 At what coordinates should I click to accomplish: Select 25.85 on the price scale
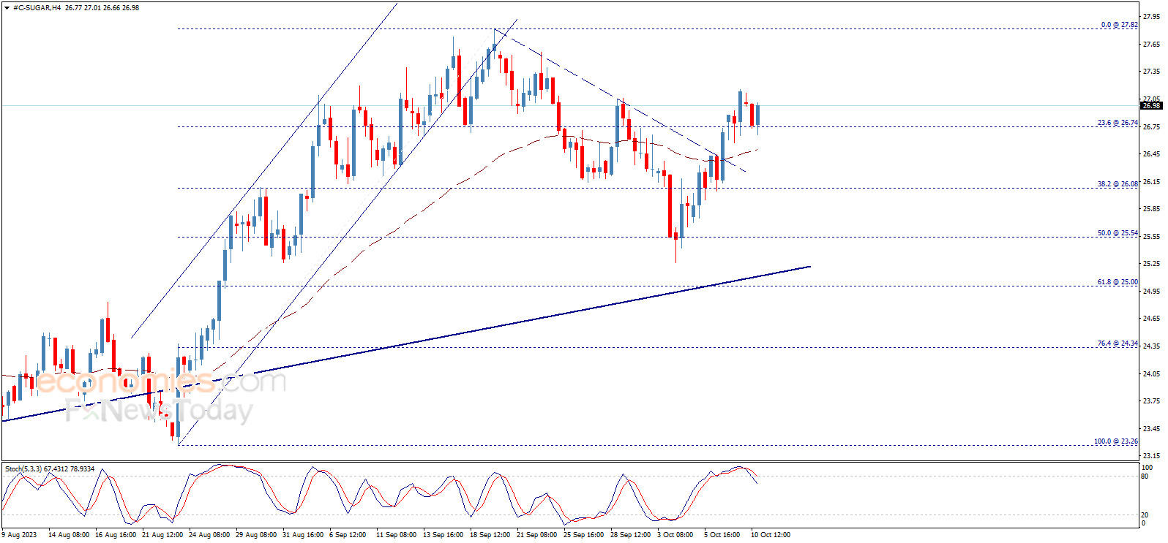pyautogui.click(x=1151, y=209)
